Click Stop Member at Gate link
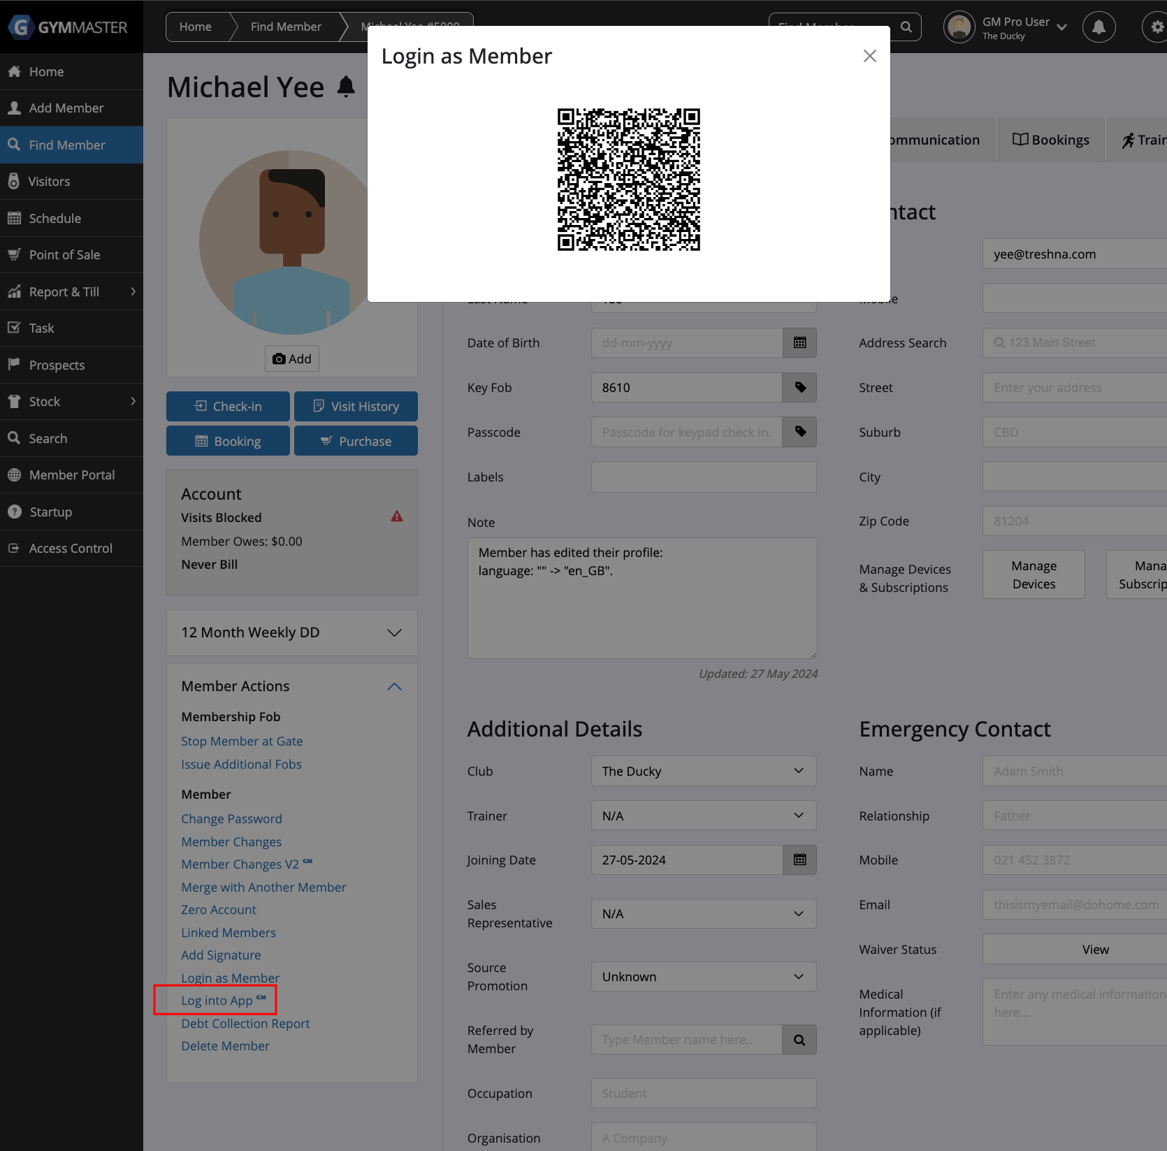This screenshot has width=1167, height=1151. [242, 741]
